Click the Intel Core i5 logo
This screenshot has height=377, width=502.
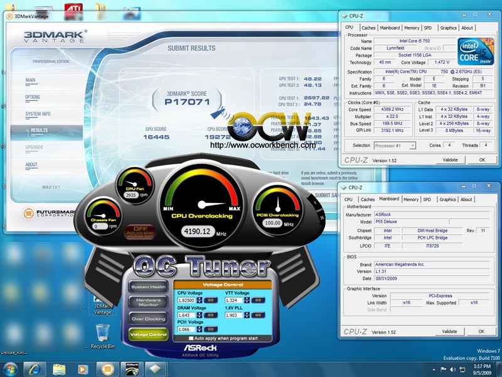(x=476, y=52)
